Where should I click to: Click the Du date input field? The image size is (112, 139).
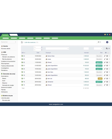coord(37,47)
